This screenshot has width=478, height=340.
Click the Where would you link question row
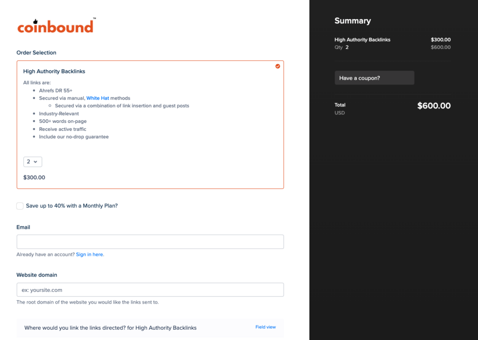pyautogui.click(x=150, y=328)
